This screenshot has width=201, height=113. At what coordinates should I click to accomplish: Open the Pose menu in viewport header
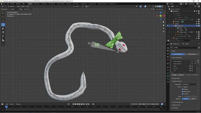(28, 6)
